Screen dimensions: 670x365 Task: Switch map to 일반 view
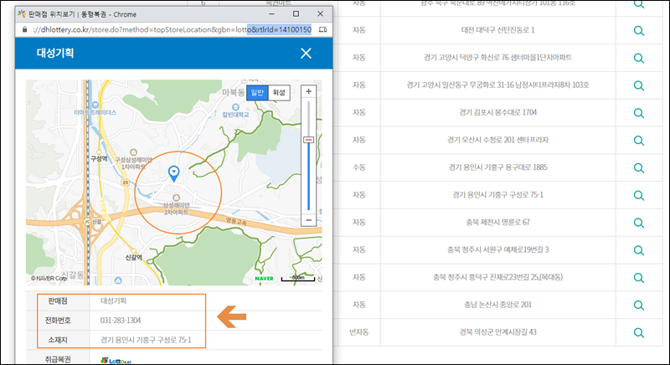pyautogui.click(x=257, y=93)
